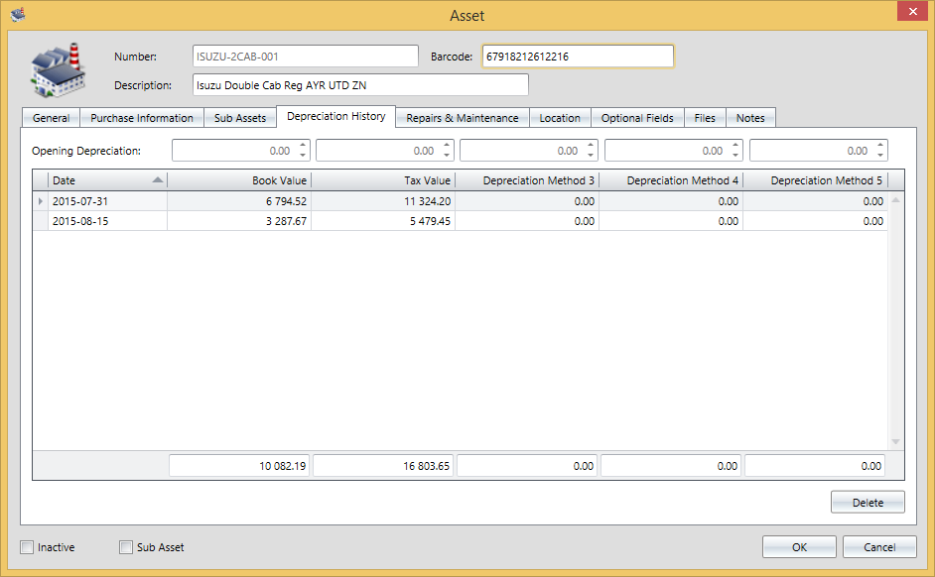Open the Optional Fields tab
This screenshot has height=577, width=935.
(x=637, y=118)
